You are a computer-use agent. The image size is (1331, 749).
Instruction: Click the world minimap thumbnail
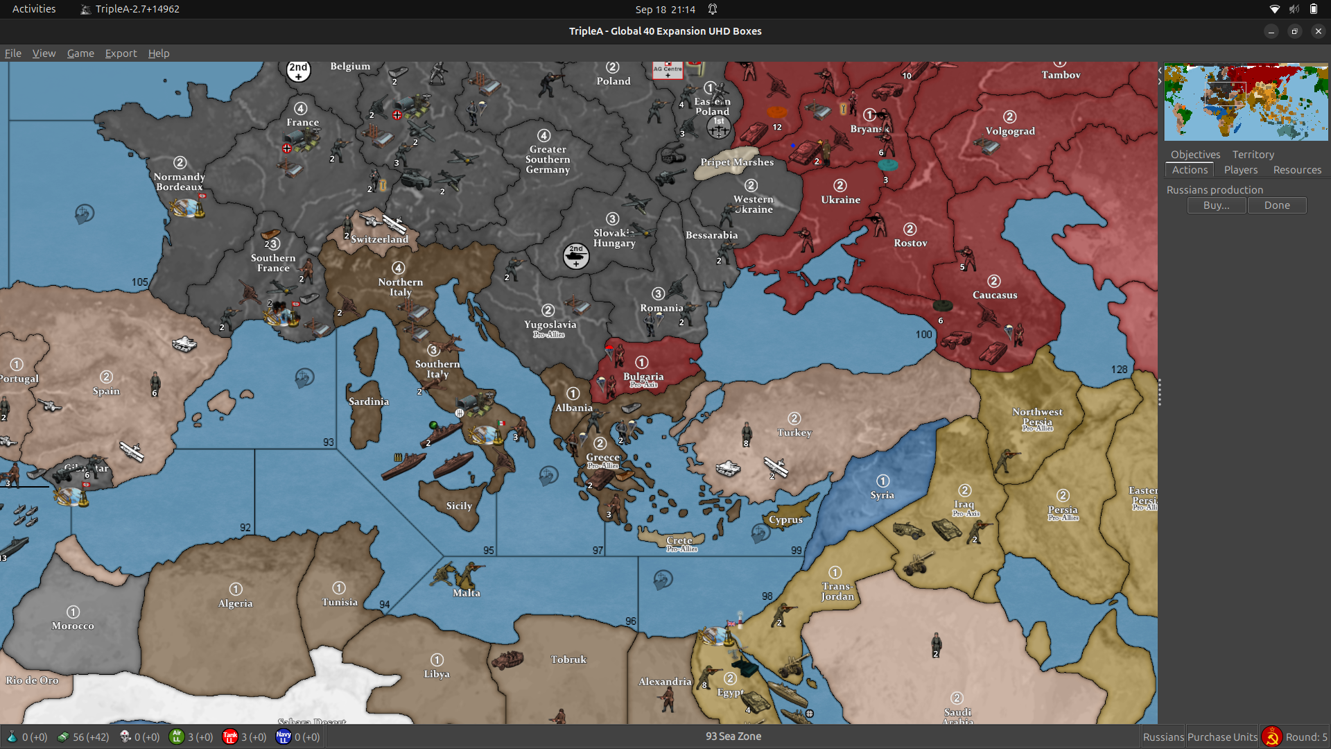click(x=1246, y=103)
